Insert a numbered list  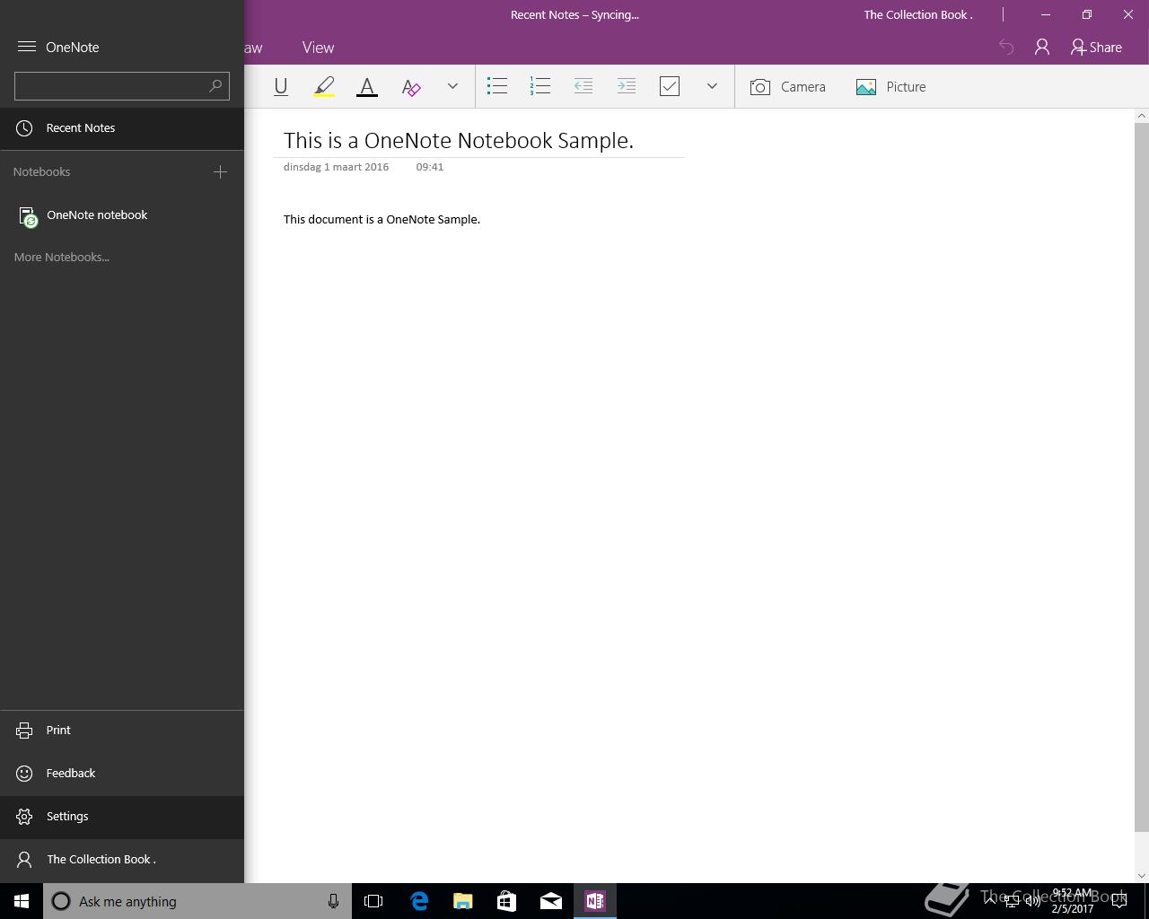pos(540,86)
